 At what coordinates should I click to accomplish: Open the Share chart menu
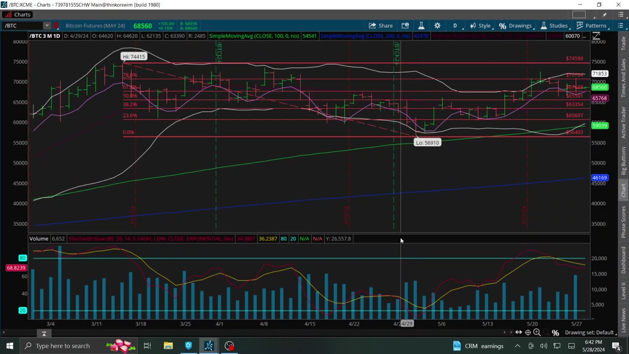[x=381, y=26]
